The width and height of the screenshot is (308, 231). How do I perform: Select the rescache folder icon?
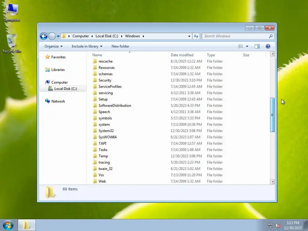tap(95, 61)
